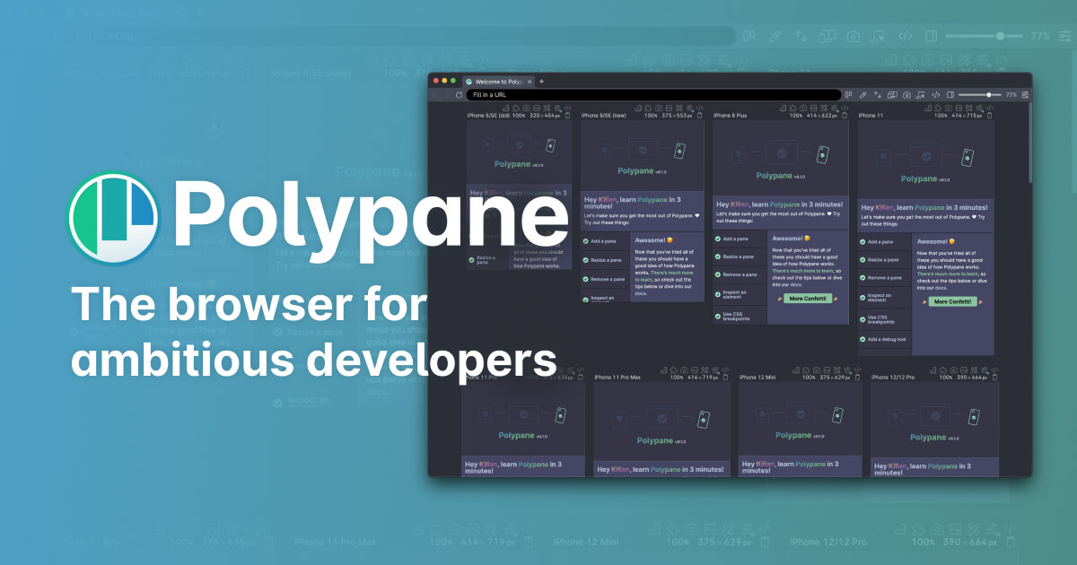
Task: Click 'More Confetti!' in the iPhone 8 Plus pane
Action: click(x=807, y=298)
